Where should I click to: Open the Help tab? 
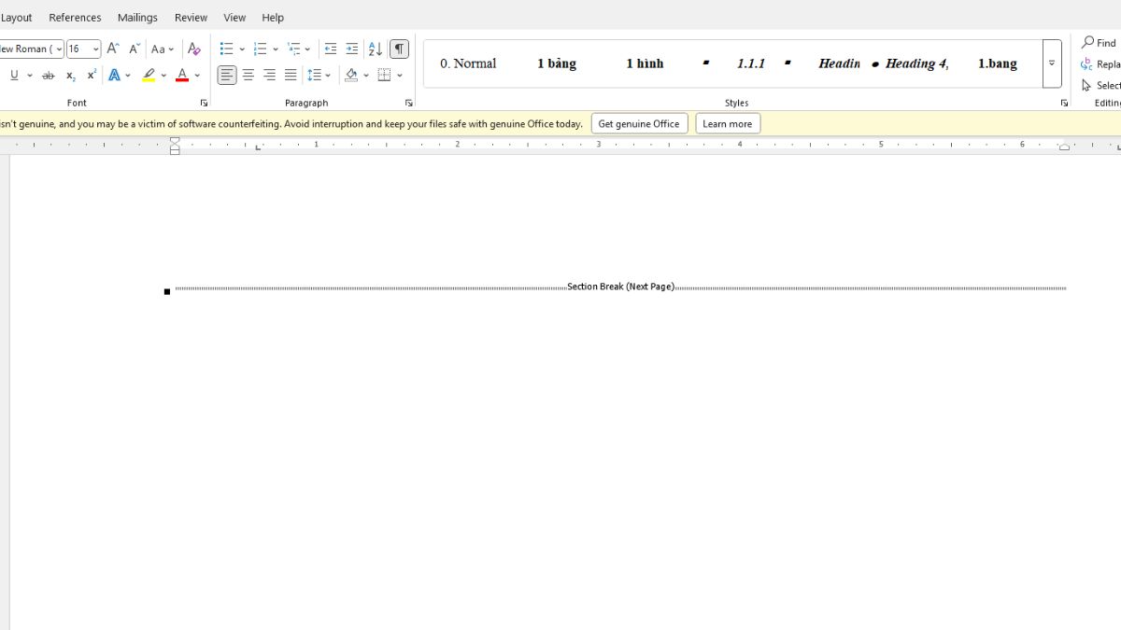[x=273, y=17]
